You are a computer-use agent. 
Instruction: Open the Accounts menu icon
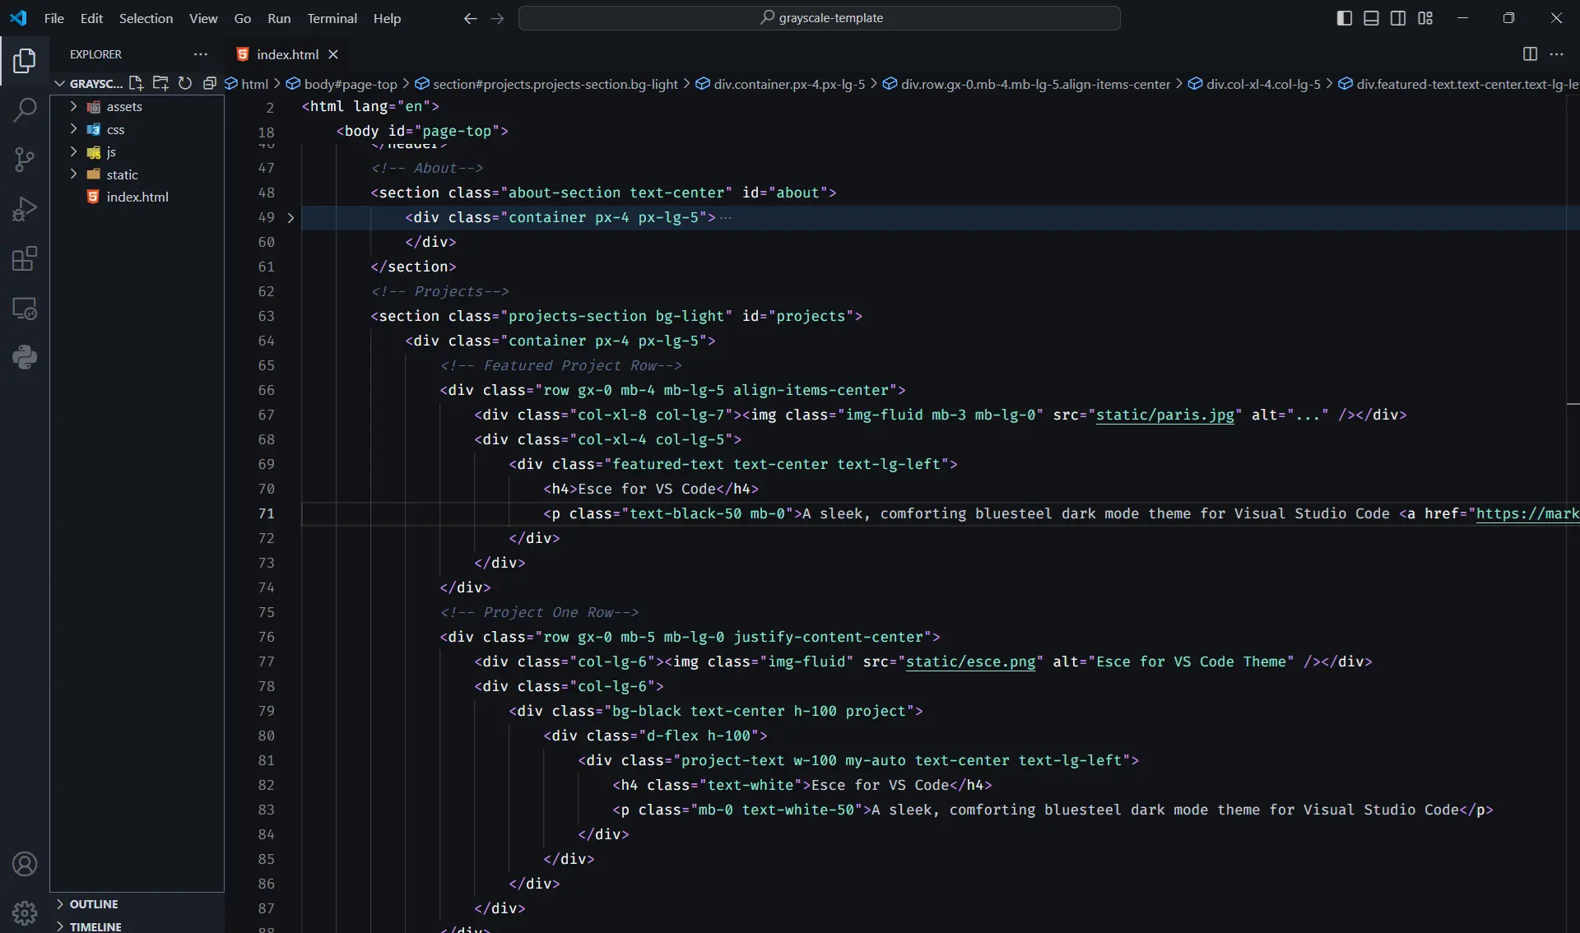pyautogui.click(x=25, y=864)
